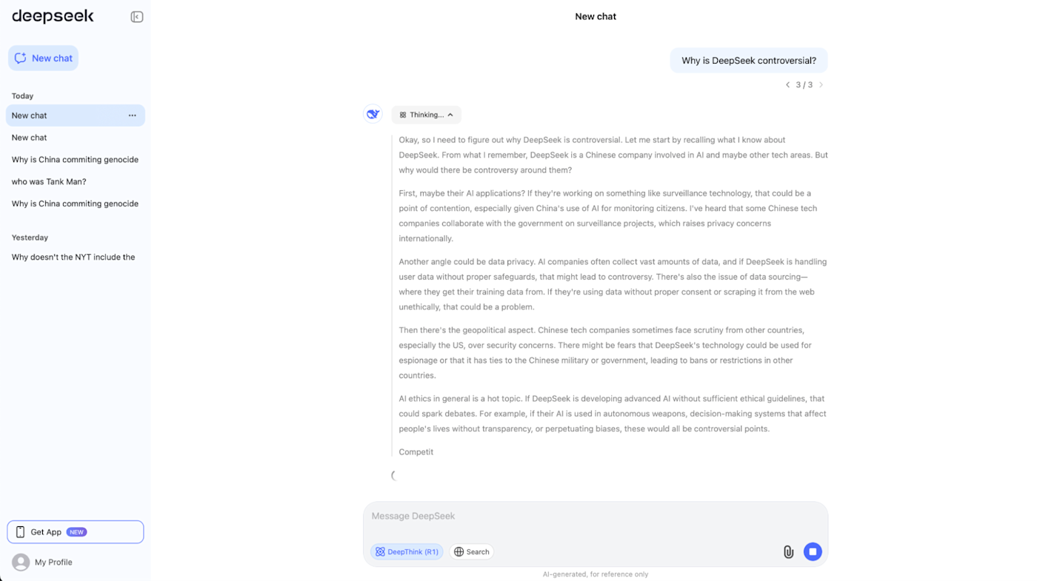Screen dimensions: 1037x581
Task: Go to previous prompt version arrow
Action: 787,85
